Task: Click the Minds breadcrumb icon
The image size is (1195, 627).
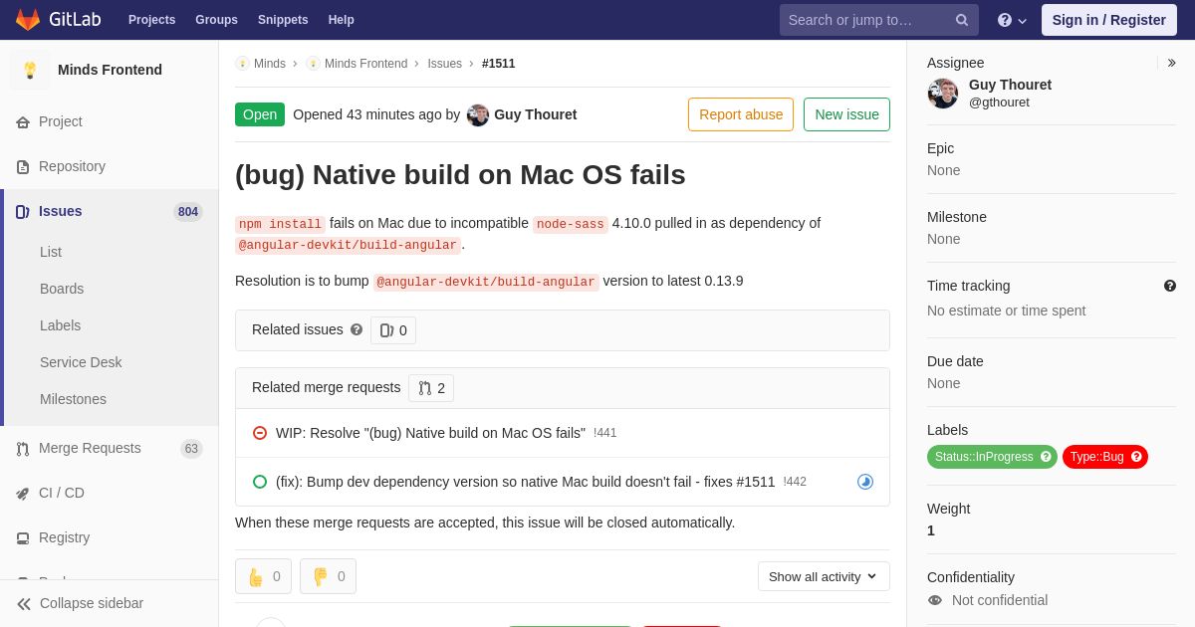Action: [x=242, y=64]
